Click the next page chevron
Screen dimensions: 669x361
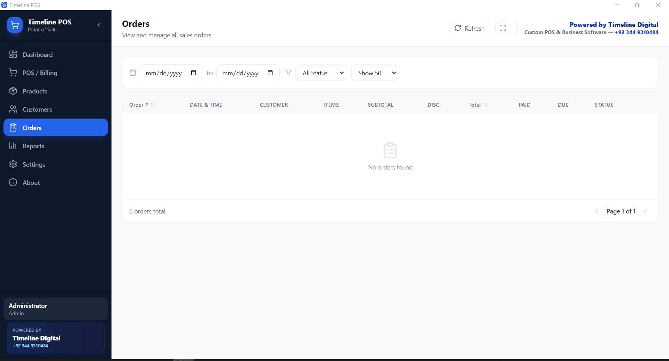(x=646, y=211)
